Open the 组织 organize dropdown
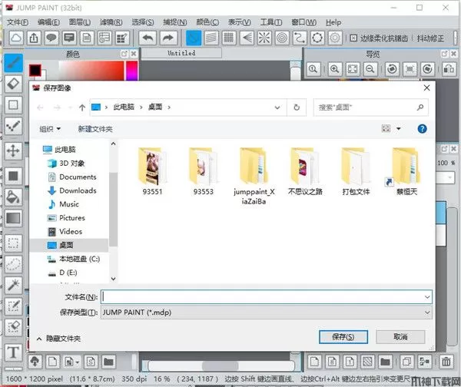The image size is (461, 387). (51, 129)
